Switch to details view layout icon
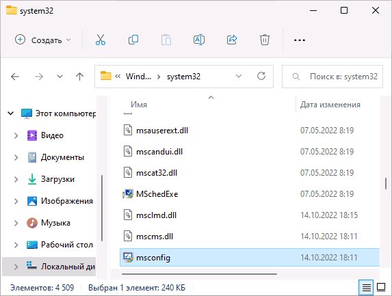The width and height of the screenshot is (392, 296). click(x=366, y=288)
